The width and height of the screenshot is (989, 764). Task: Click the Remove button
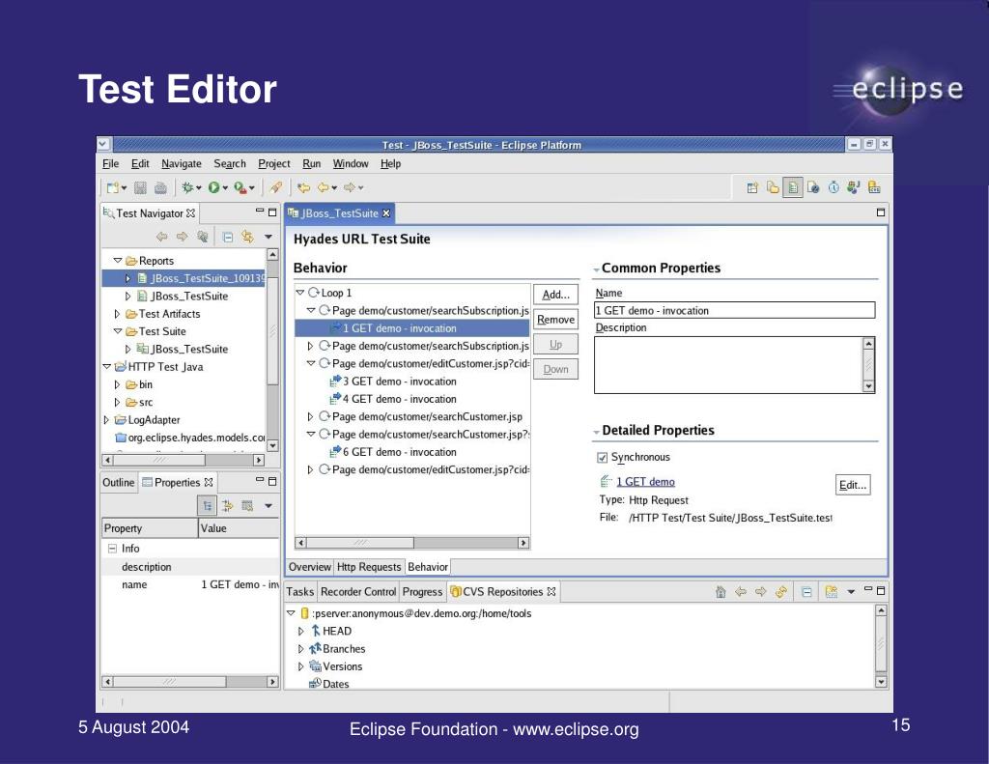coord(555,320)
